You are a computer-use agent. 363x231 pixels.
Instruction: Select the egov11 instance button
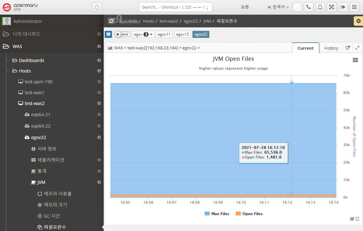164,34
